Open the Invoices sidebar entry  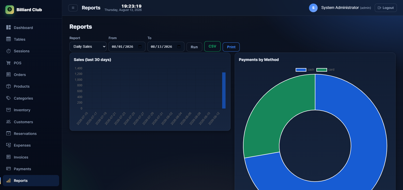tap(31, 157)
